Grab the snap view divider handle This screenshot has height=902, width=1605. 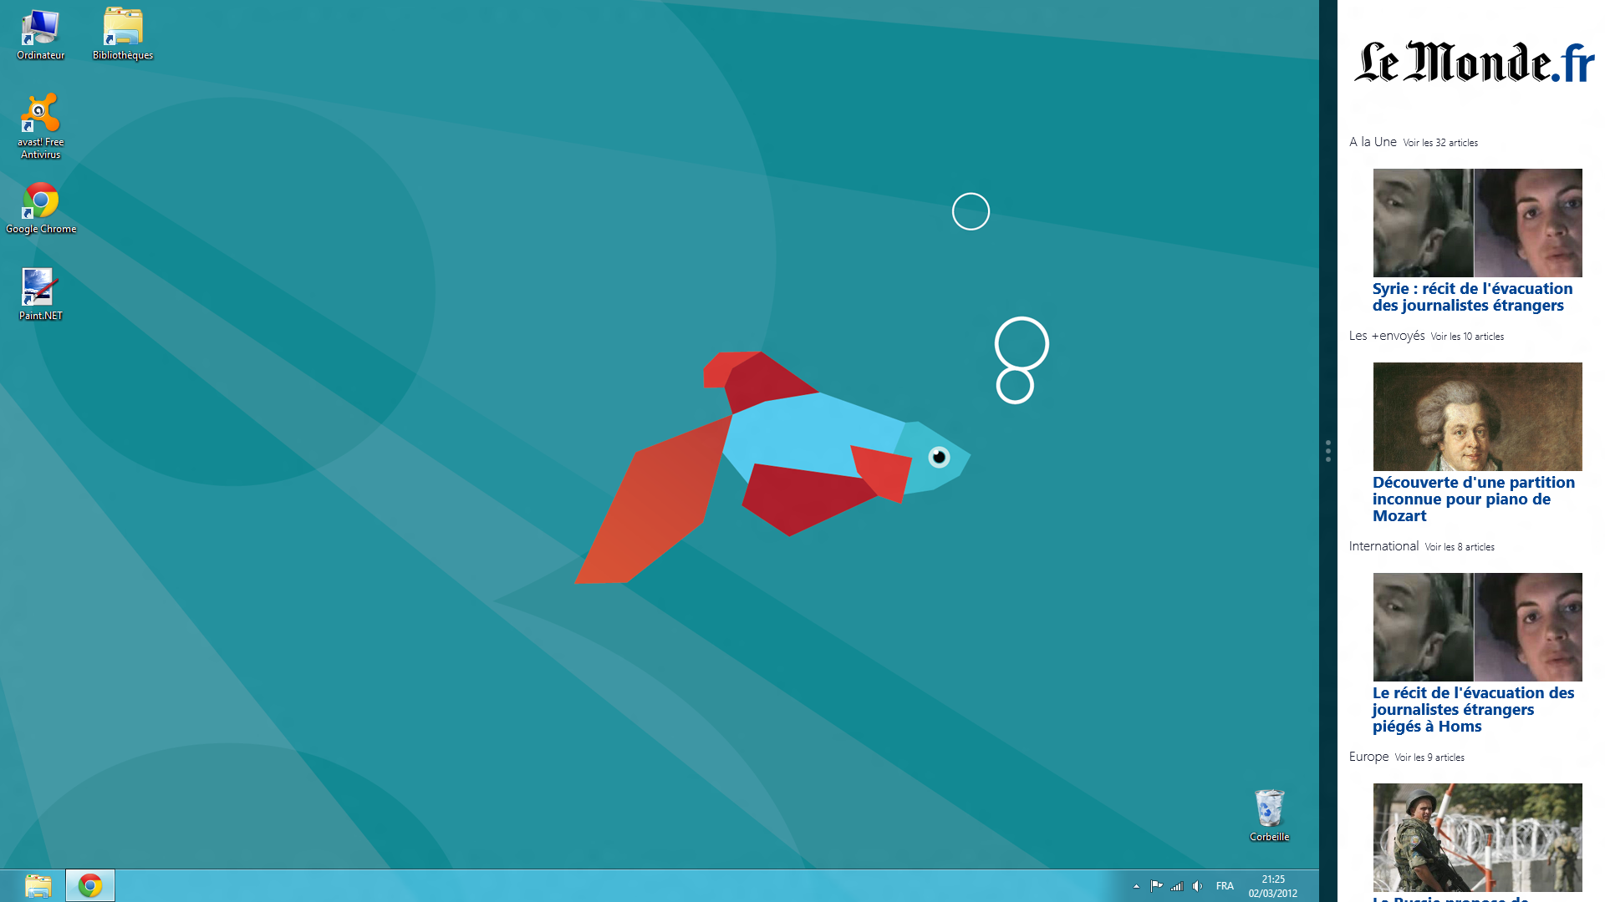[x=1327, y=451]
